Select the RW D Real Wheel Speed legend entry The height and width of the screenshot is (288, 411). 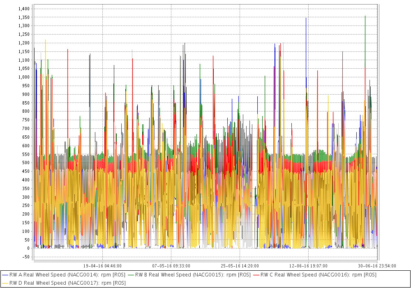pyautogui.click(x=64, y=283)
